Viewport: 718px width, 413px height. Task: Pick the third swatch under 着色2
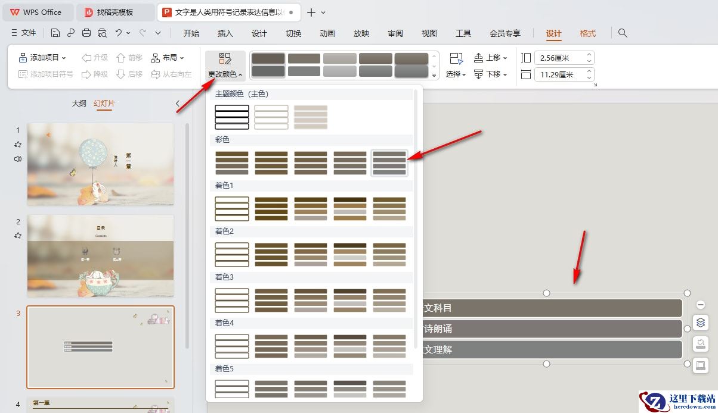coord(311,254)
